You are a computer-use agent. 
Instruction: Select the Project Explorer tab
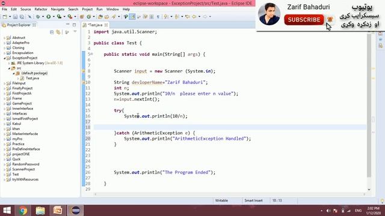19,25
